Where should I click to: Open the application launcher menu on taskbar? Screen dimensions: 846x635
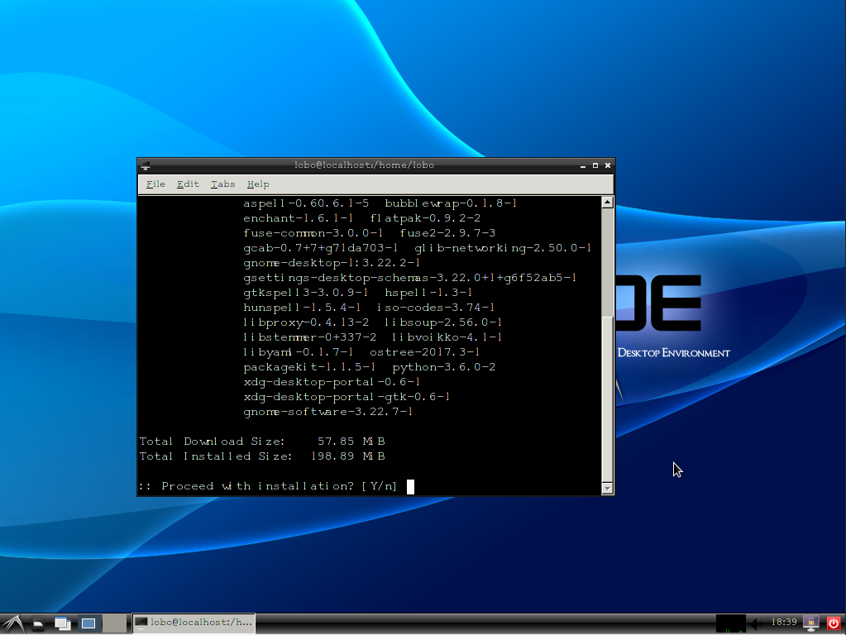click(x=12, y=623)
